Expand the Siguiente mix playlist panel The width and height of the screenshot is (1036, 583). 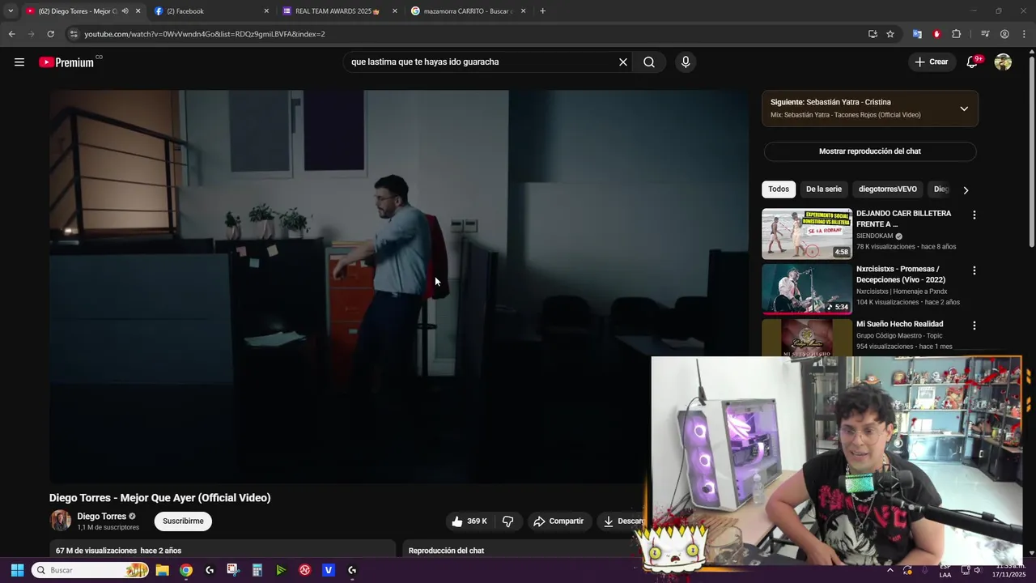[x=964, y=109]
